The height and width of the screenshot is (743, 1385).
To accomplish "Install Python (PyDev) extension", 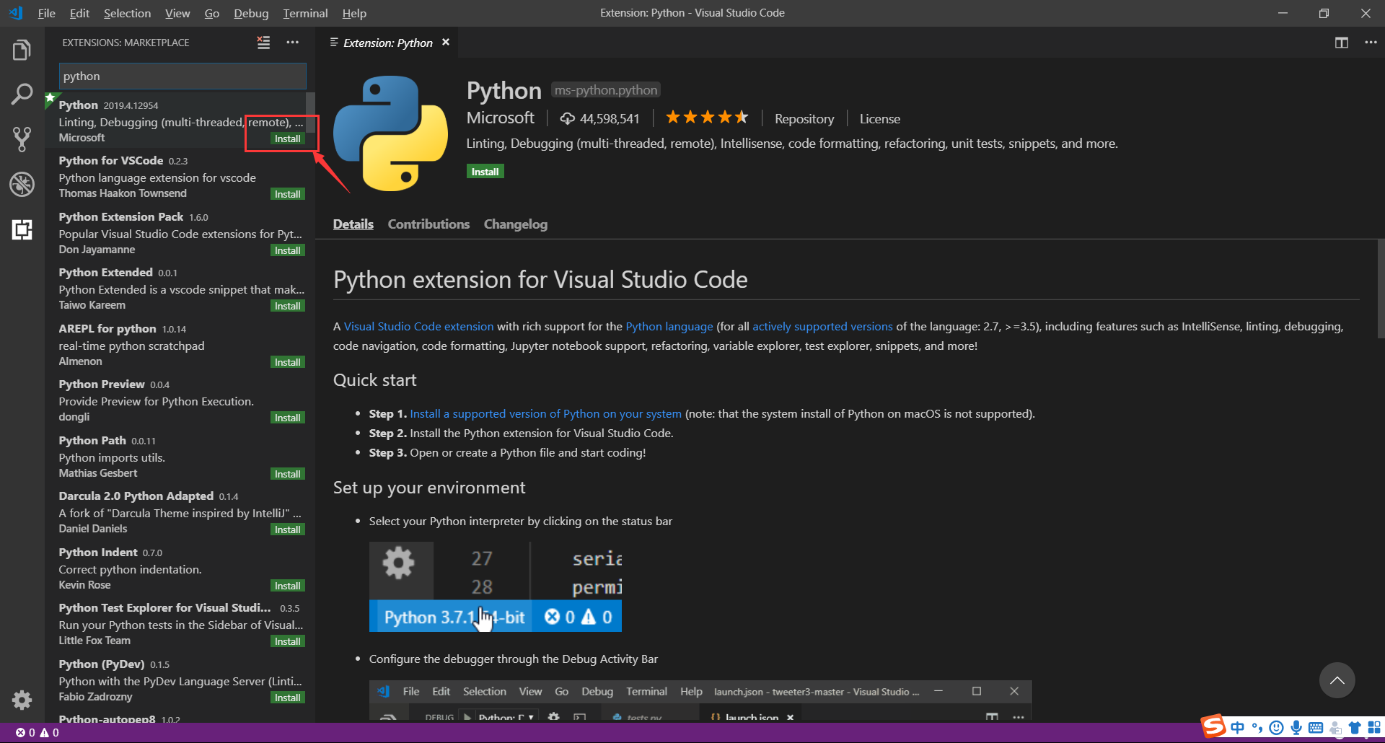I will pyautogui.click(x=288, y=698).
